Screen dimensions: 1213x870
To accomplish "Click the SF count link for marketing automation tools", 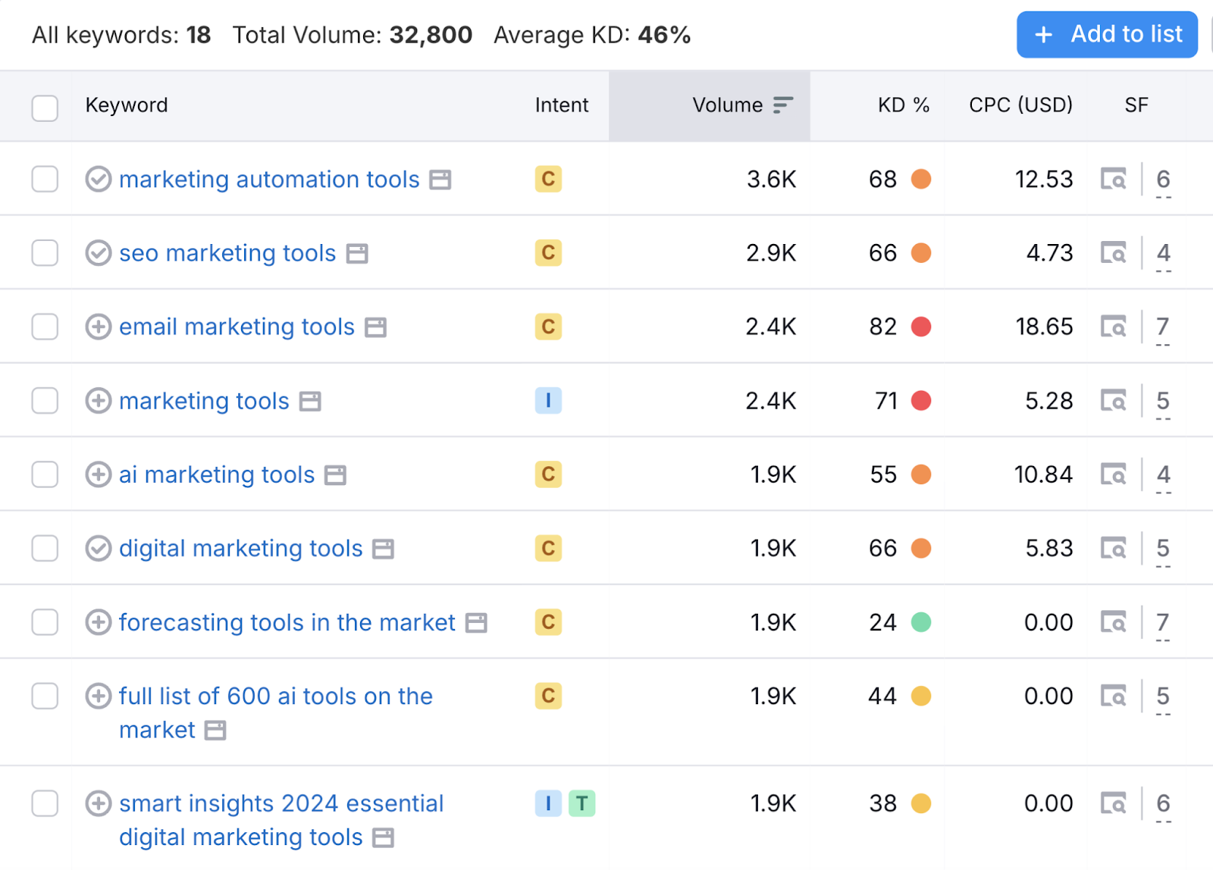I will [1163, 179].
